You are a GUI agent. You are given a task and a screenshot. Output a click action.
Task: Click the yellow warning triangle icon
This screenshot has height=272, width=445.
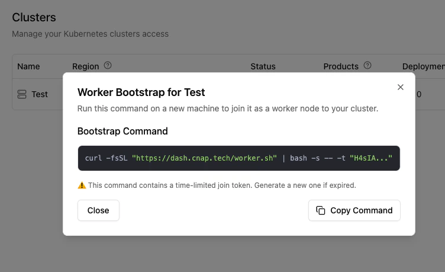82,185
